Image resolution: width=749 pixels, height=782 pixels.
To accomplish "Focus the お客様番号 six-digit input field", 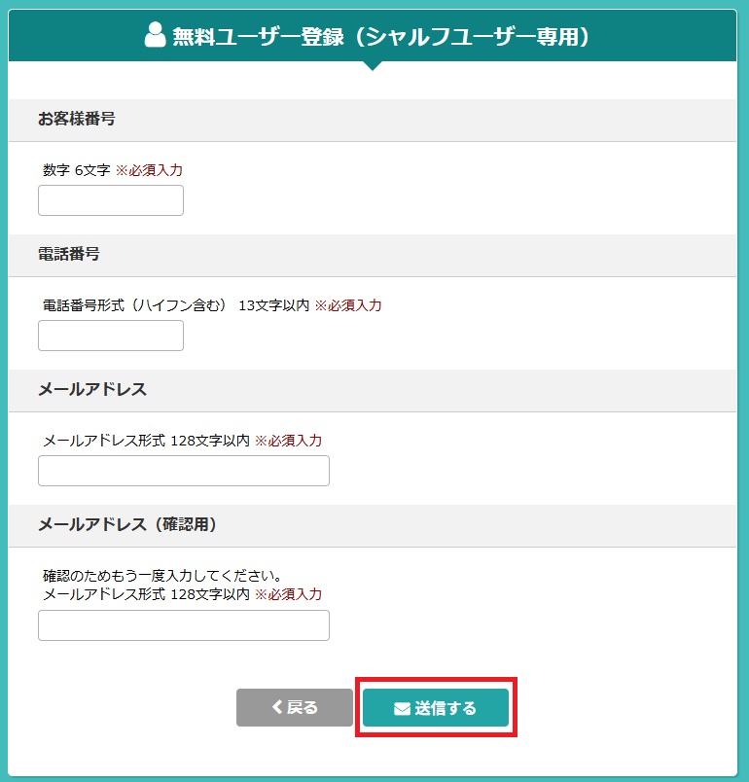I will point(111,200).
